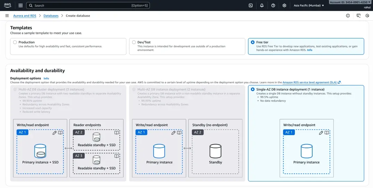Viewport: 373px width, 188px height.
Task: Select the Production template radio button
Action: coord(15,42)
